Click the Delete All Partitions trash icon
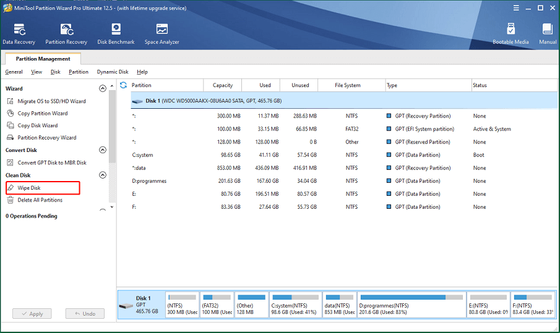This screenshot has height=333, width=560. [x=11, y=200]
